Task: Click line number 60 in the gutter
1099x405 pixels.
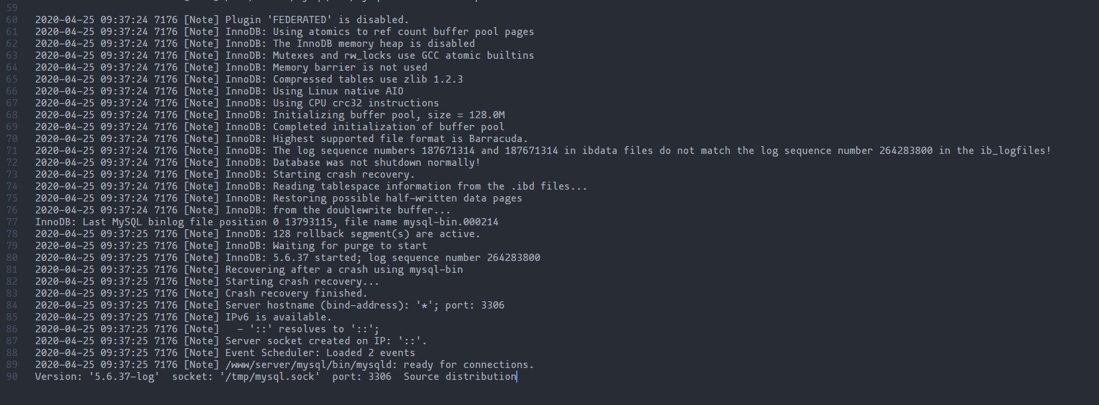Action: (x=12, y=20)
